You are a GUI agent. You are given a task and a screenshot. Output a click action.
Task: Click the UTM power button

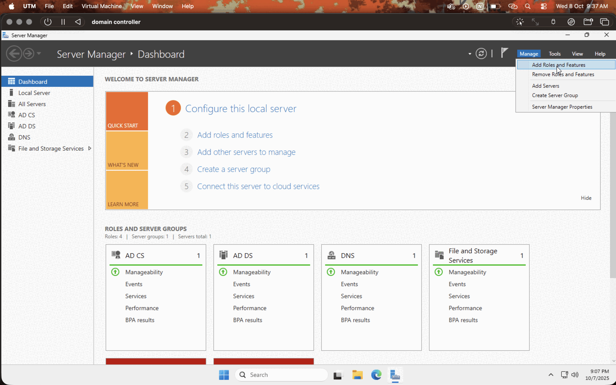[48, 22]
